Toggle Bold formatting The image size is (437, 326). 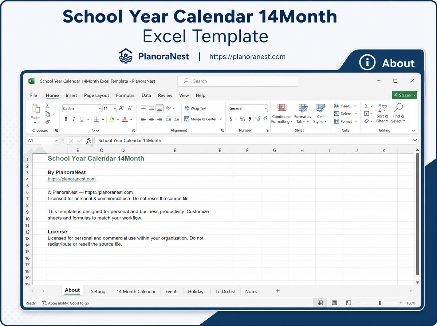(x=66, y=119)
